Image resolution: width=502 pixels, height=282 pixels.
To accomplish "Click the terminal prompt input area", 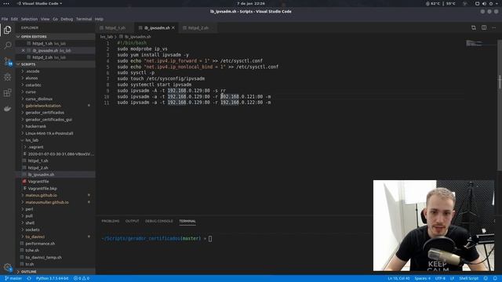I will (x=210, y=238).
